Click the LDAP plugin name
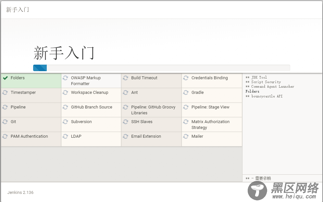323x202 pixels. [x=76, y=136]
